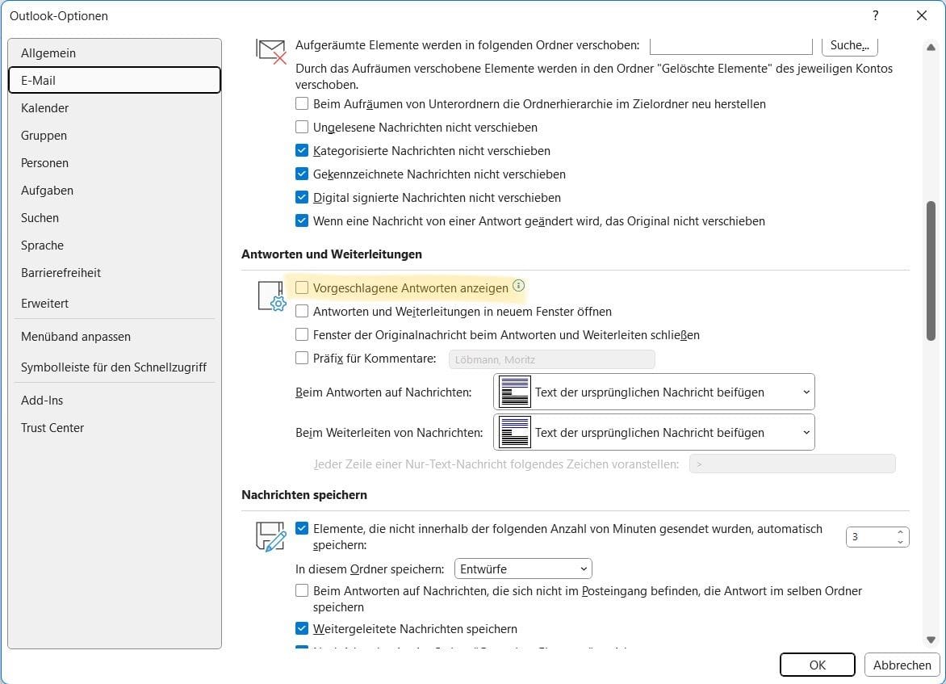
Task: Open Aufgaben options
Action: pos(115,190)
